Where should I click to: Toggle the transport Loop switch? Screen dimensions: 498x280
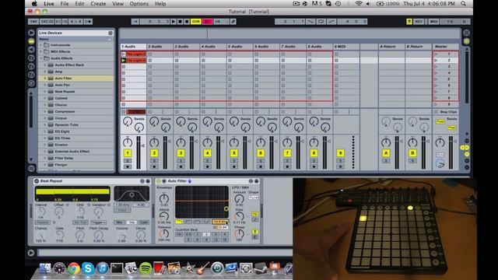click(x=321, y=22)
